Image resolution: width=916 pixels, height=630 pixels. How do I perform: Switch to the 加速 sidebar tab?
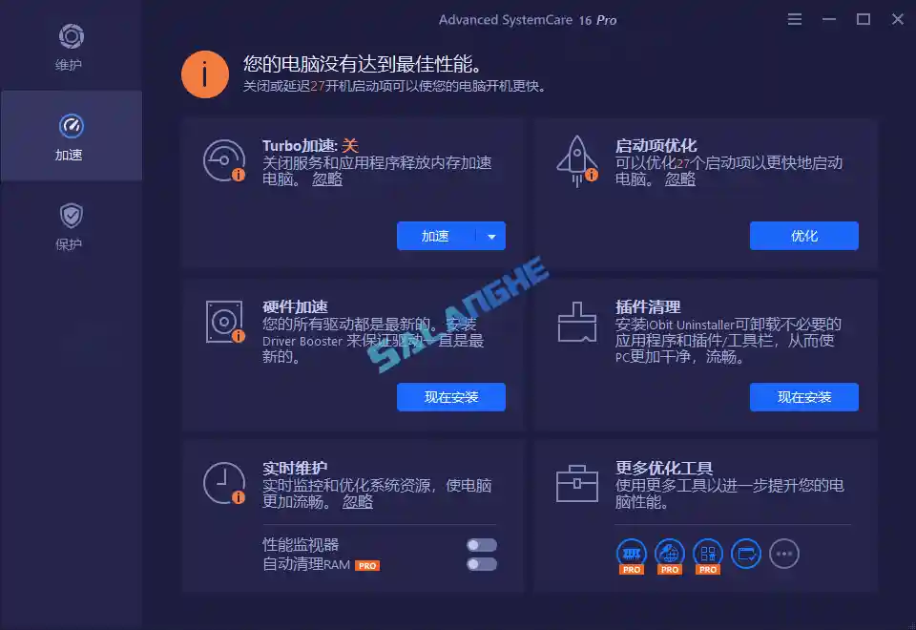coord(69,136)
